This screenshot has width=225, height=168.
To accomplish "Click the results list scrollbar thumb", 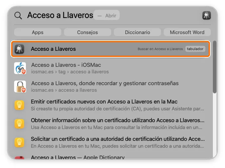I will 215,67.
